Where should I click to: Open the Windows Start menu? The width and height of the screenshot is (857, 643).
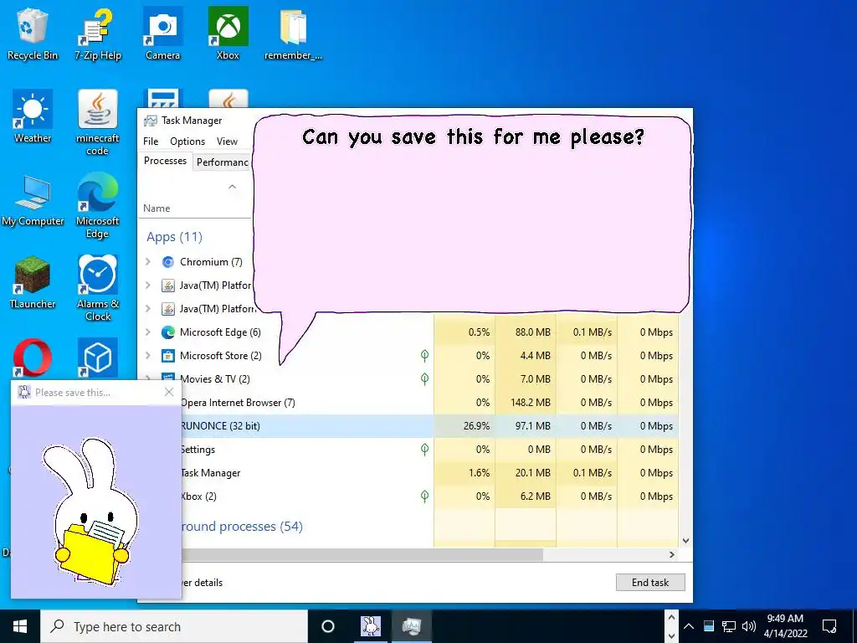click(20, 626)
